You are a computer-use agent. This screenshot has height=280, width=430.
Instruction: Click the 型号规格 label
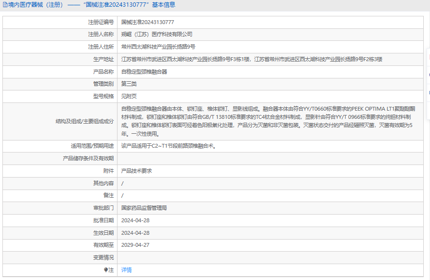tap(104, 96)
